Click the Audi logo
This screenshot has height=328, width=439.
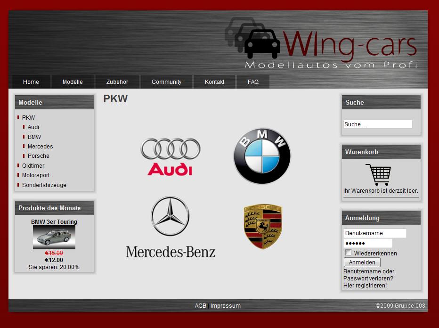click(170, 157)
